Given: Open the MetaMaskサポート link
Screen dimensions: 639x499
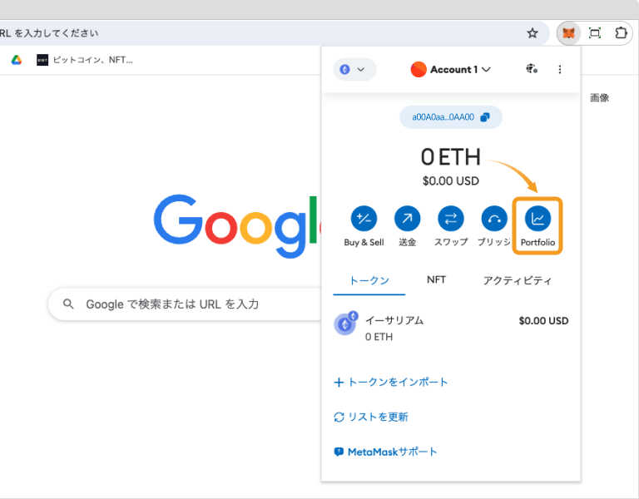Looking at the screenshot, I should click(x=385, y=452).
